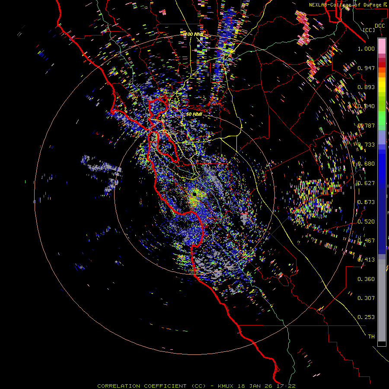Pick the pink segment of the color bar
The width and height of the screenshot is (389, 389).
tap(382, 46)
